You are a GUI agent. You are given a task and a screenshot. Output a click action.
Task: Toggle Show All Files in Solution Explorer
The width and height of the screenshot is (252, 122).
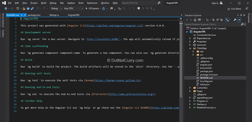pos(221,20)
